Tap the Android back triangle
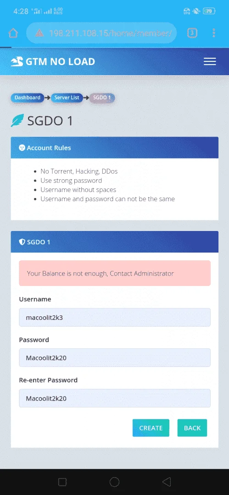Viewport: 229px width, 495px height. pyautogui.click(x=167, y=482)
